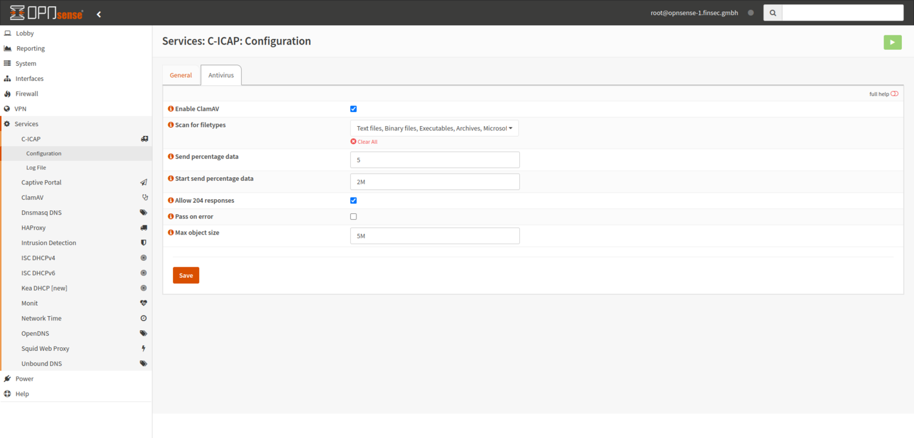Disable the Allow 204 responses checkbox
This screenshot has height=438, width=914.
tap(353, 200)
